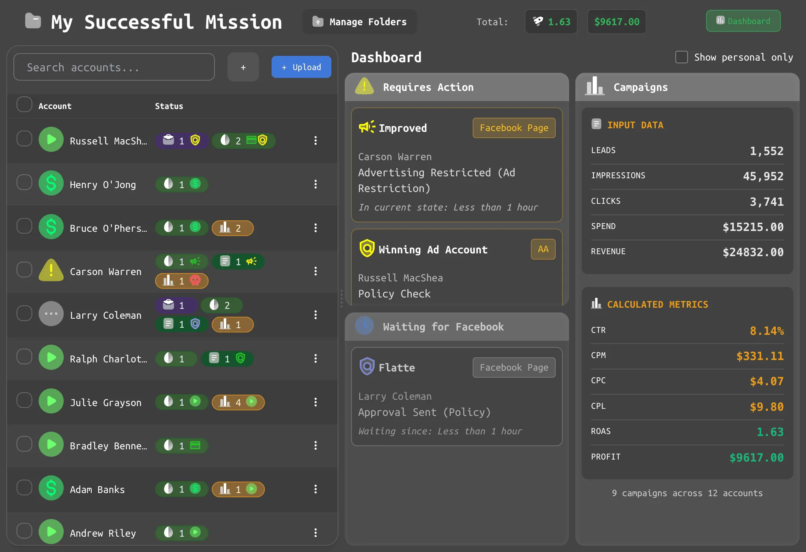
Task: Click the megaphone icon in the Improved card
Action: coord(365,127)
